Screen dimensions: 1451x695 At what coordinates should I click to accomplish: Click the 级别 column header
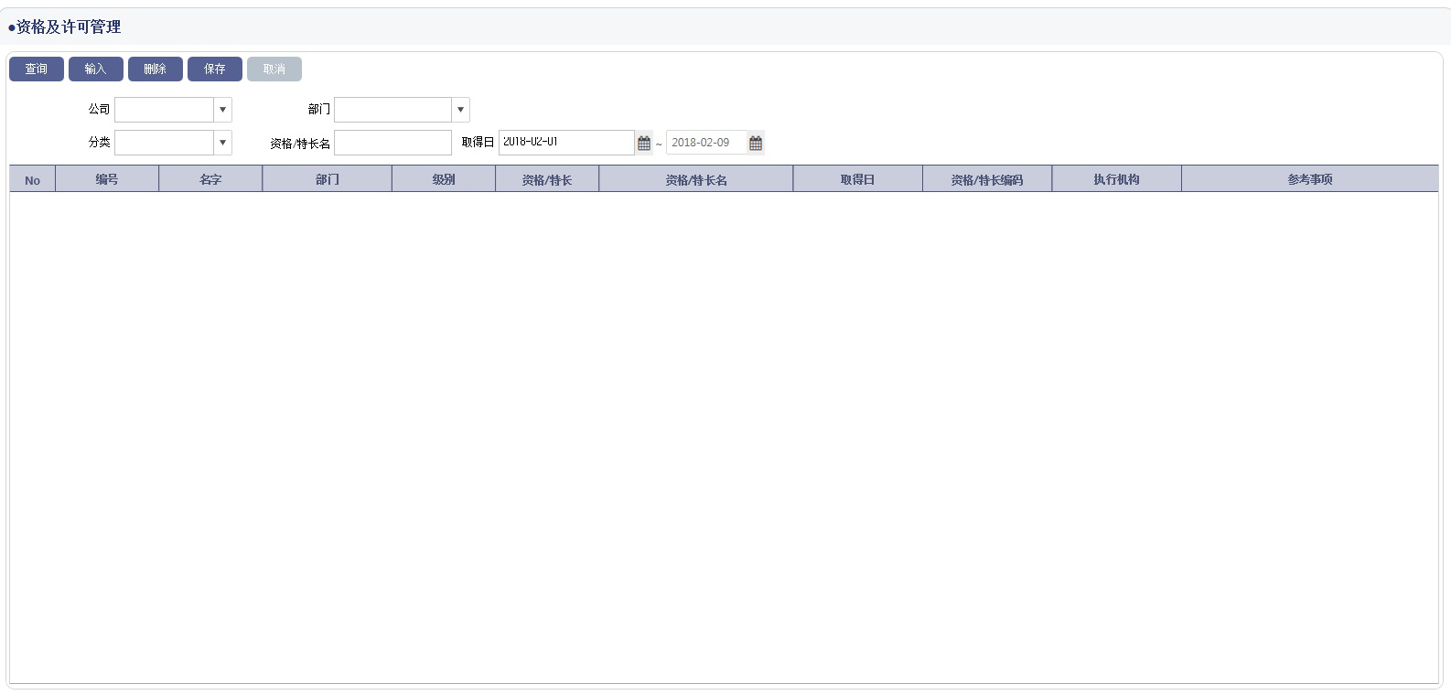444,179
